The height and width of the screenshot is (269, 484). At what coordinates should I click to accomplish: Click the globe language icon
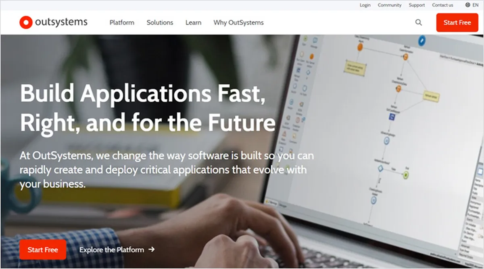point(467,5)
